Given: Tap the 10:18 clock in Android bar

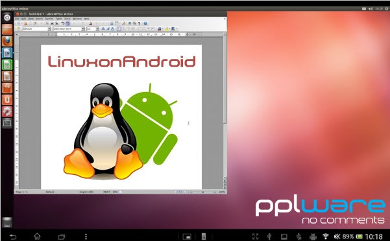Looking at the screenshot, I should pos(374,236).
